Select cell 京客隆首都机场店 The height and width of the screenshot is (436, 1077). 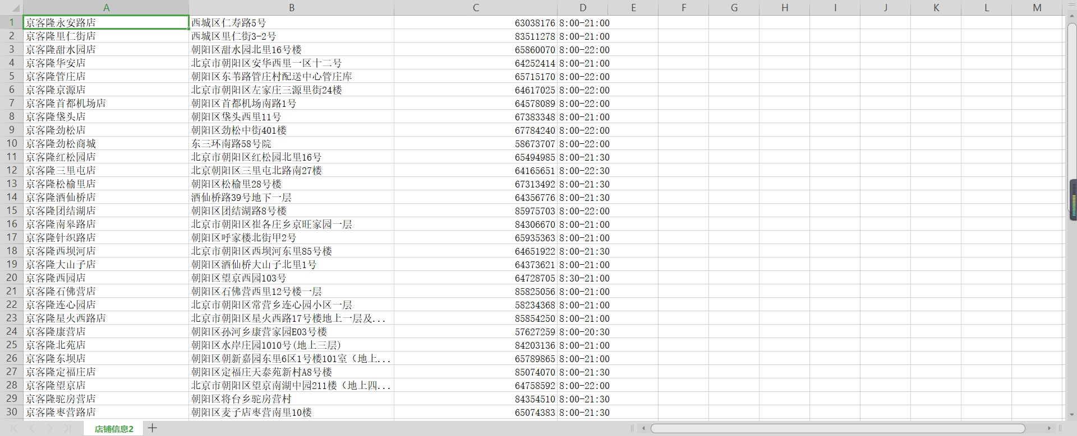pos(106,103)
